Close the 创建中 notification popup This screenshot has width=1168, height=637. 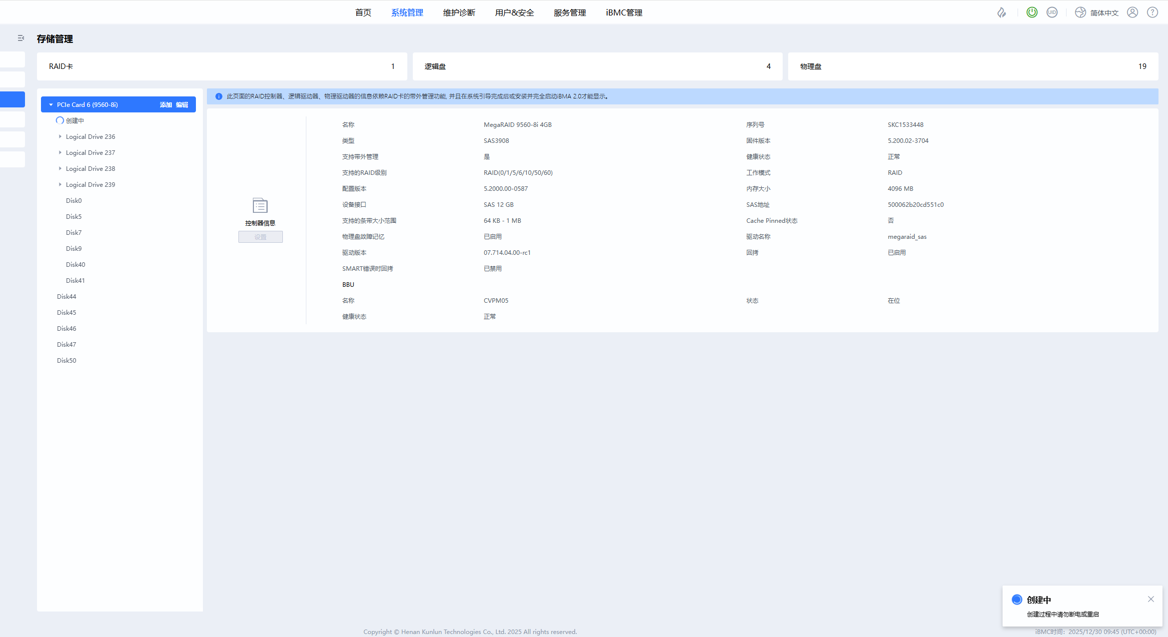1151,599
